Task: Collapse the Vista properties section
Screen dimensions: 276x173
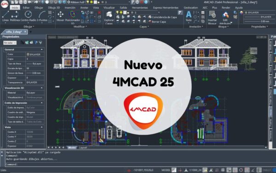Action: (42, 127)
